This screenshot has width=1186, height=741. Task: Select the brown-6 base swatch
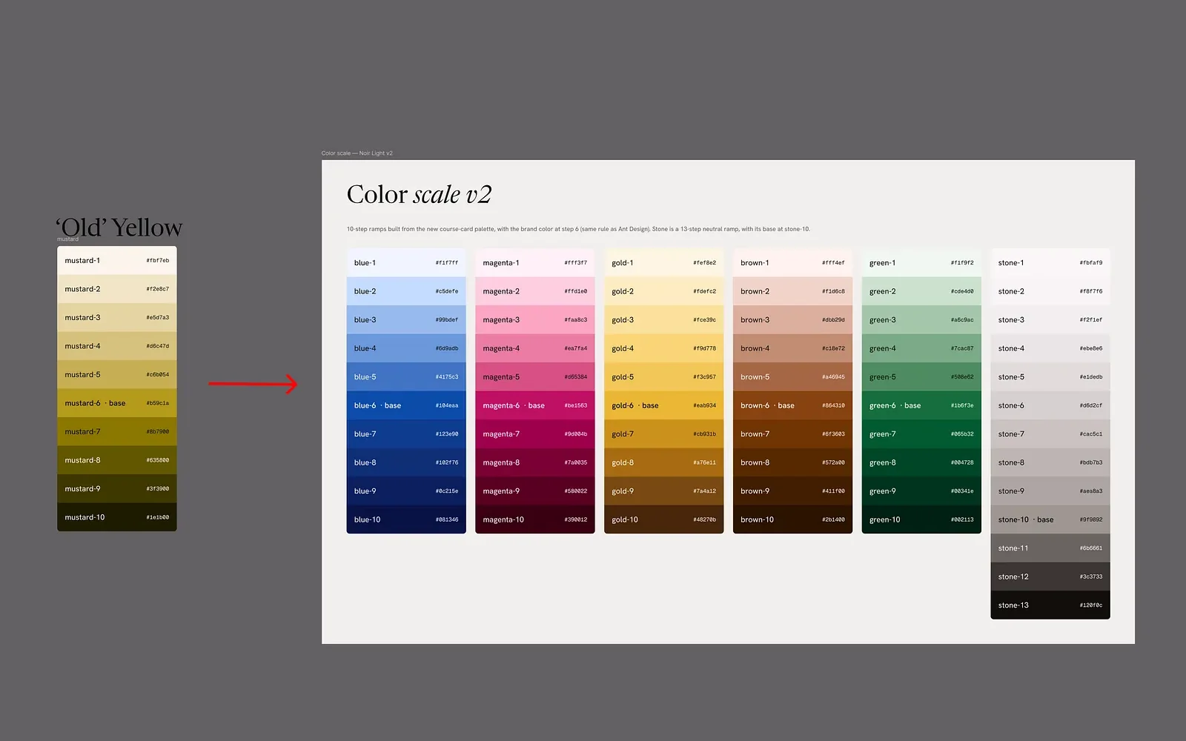[792, 405]
